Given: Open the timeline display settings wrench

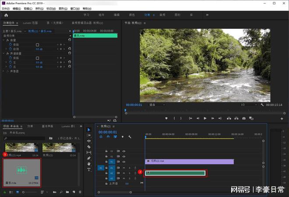Looking at the screenshot, I should pyautogui.click(x=130, y=137).
